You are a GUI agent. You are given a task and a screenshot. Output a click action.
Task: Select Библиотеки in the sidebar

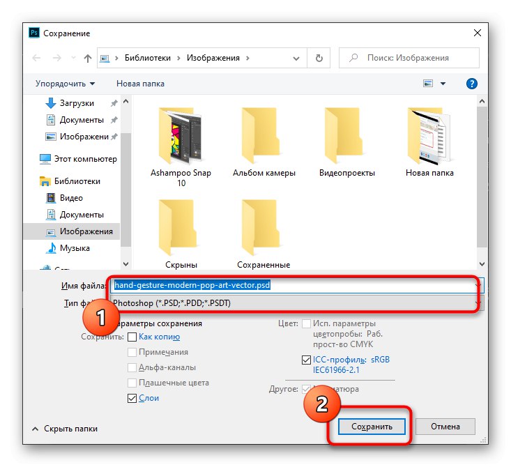coord(70,181)
